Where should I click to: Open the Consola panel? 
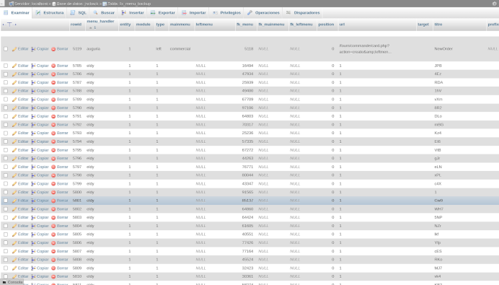coord(12,282)
